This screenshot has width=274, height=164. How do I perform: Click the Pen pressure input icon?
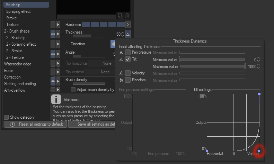[x=121, y=52]
